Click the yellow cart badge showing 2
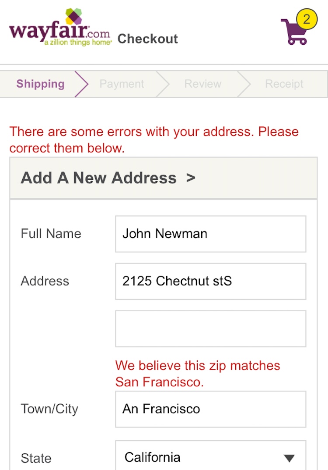Viewport: 328px width, 470px height. pos(307,19)
